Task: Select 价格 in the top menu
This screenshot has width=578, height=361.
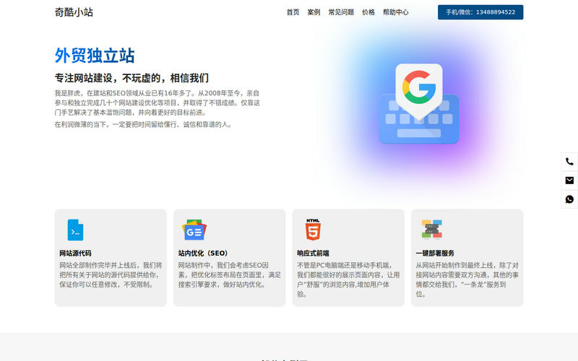Action: click(368, 12)
